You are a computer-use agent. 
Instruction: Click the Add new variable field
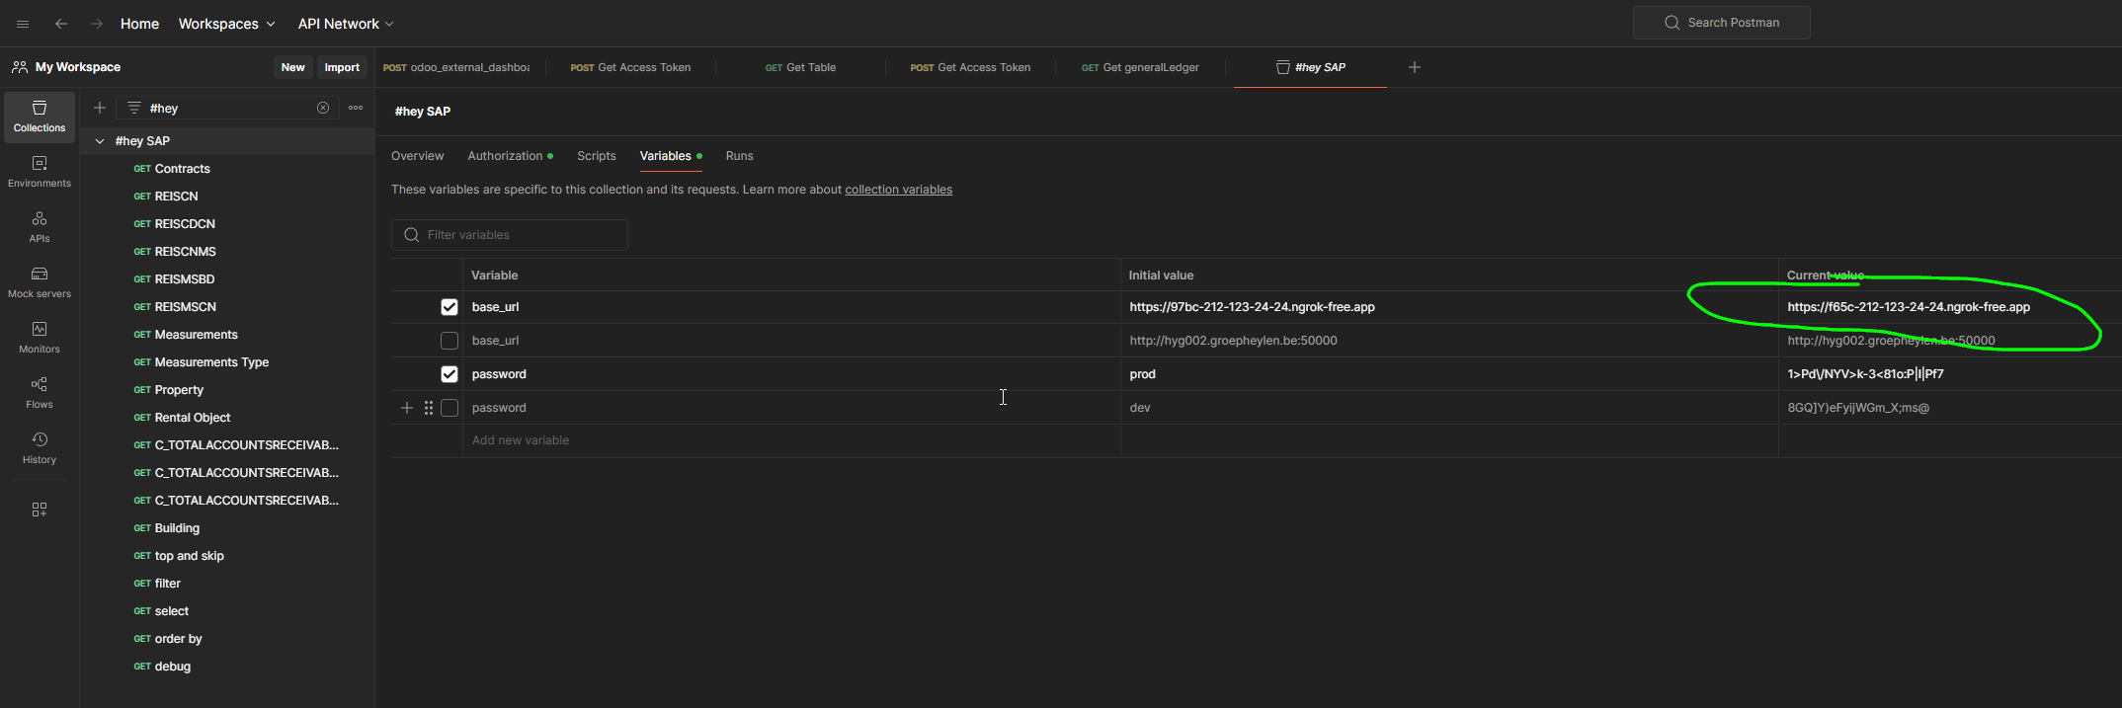coord(791,440)
